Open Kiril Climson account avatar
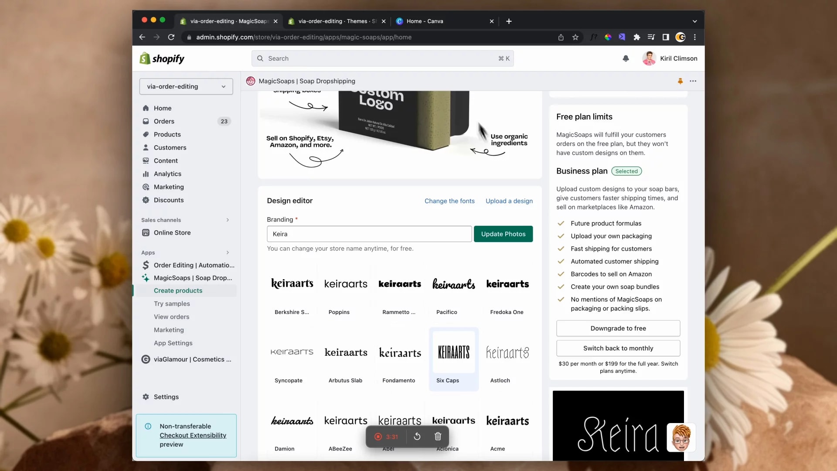Image resolution: width=837 pixels, height=471 pixels. tap(649, 58)
